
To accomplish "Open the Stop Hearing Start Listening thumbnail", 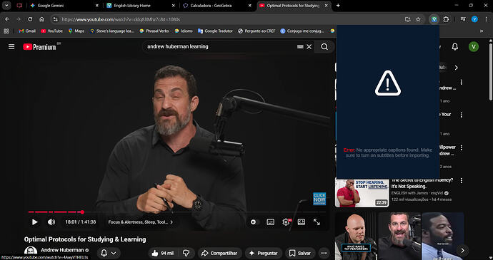I will [x=362, y=192].
